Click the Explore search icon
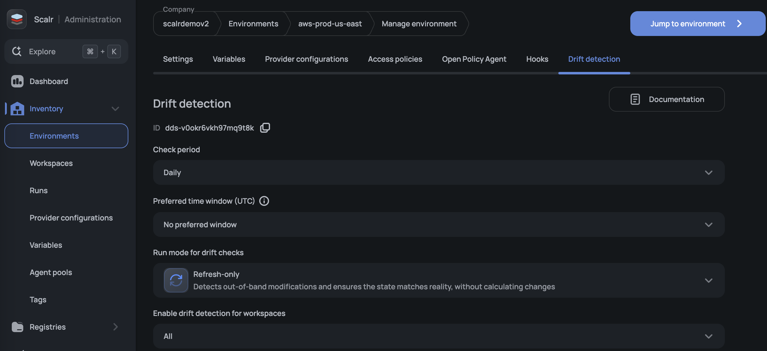Screen dimensions: 767x351 [x=17, y=51]
